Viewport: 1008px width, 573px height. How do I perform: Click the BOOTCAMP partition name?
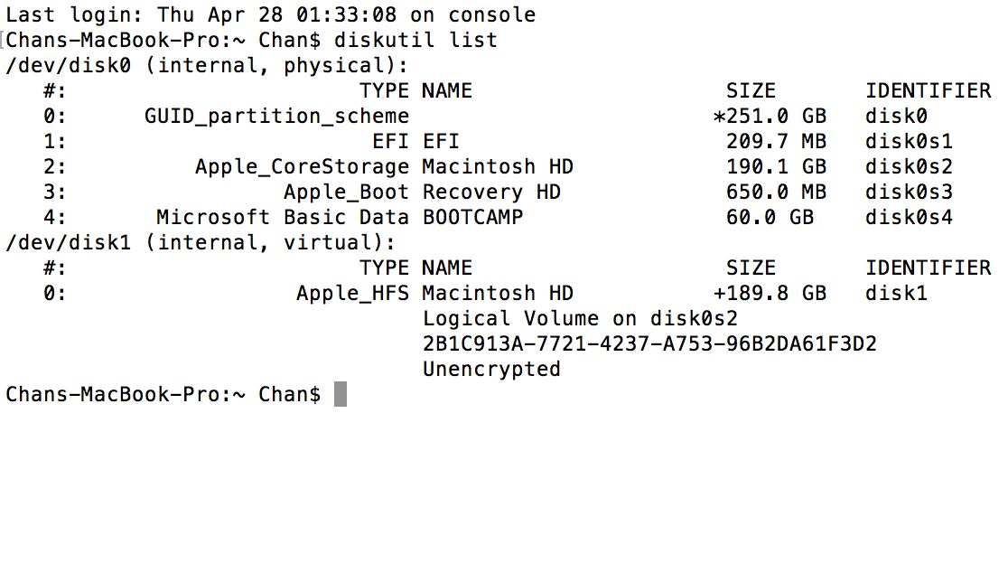(472, 218)
